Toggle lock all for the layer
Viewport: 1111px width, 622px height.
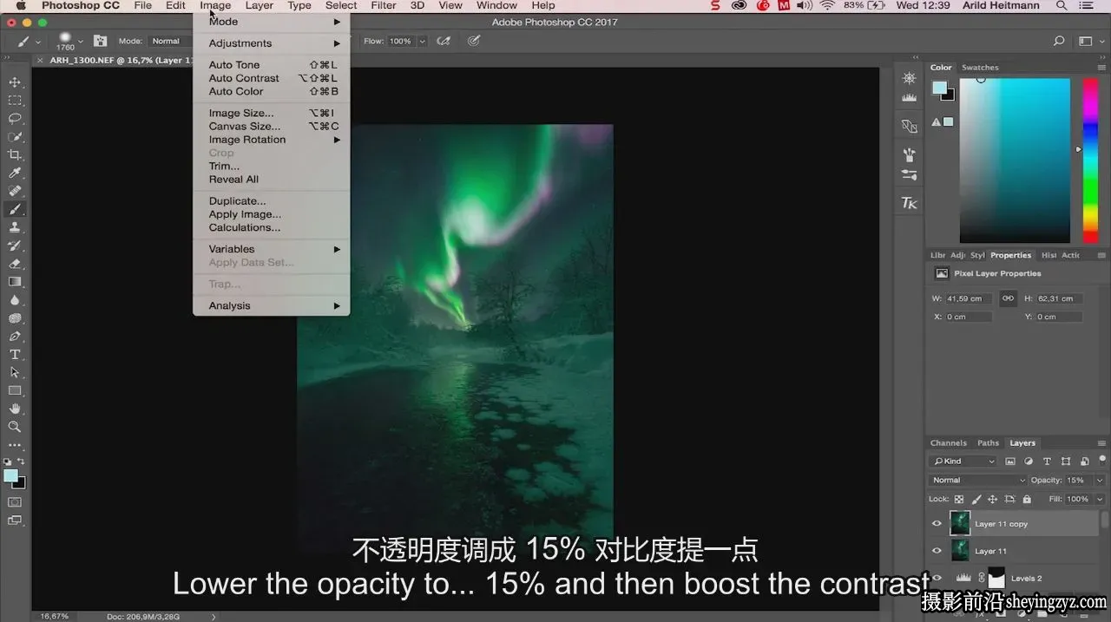[x=1027, y=499]
